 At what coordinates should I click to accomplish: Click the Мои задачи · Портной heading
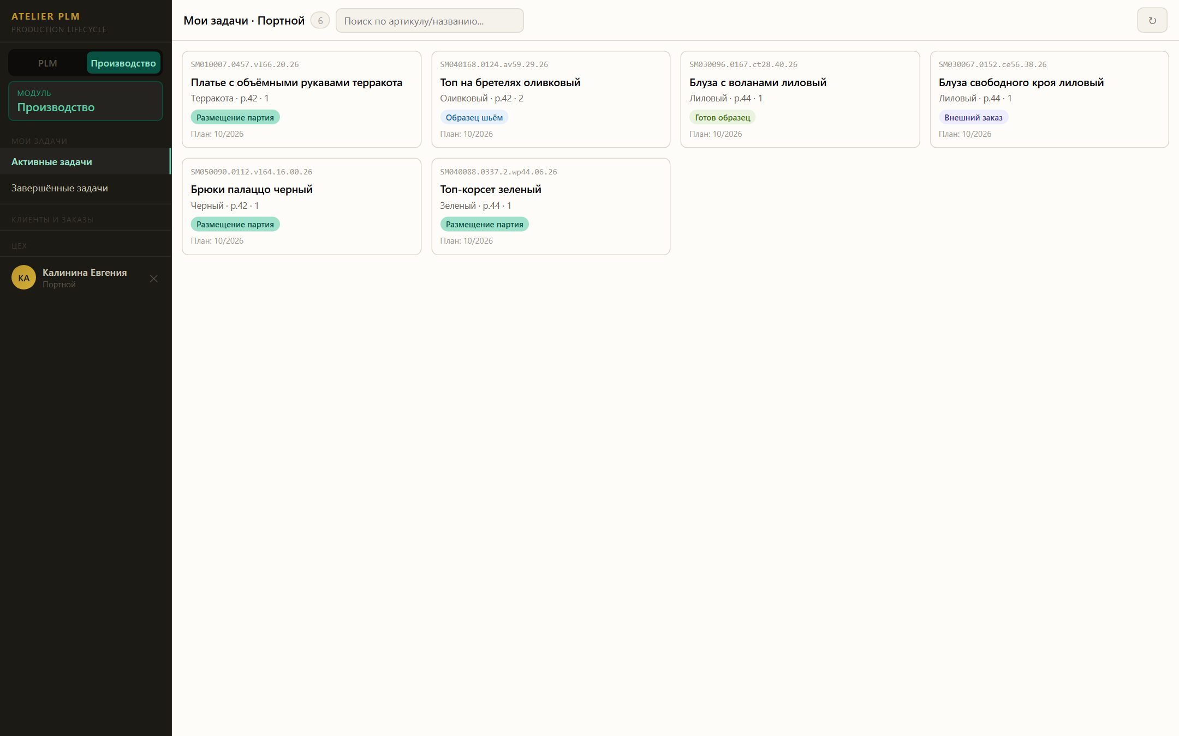tap(244, 21)
